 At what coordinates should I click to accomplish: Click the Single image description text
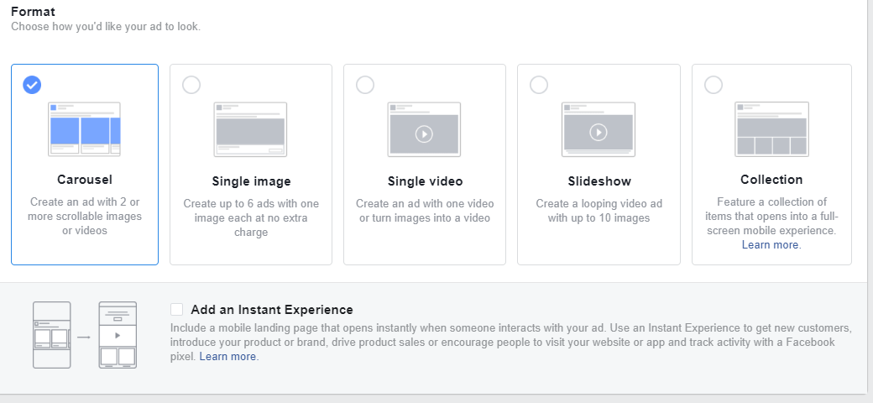pos(251,217)
